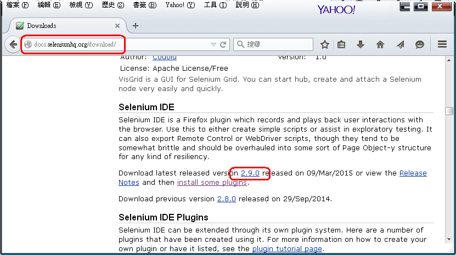Open the URL history dropdown arrow
456x255 pixels.
[213, 44]
